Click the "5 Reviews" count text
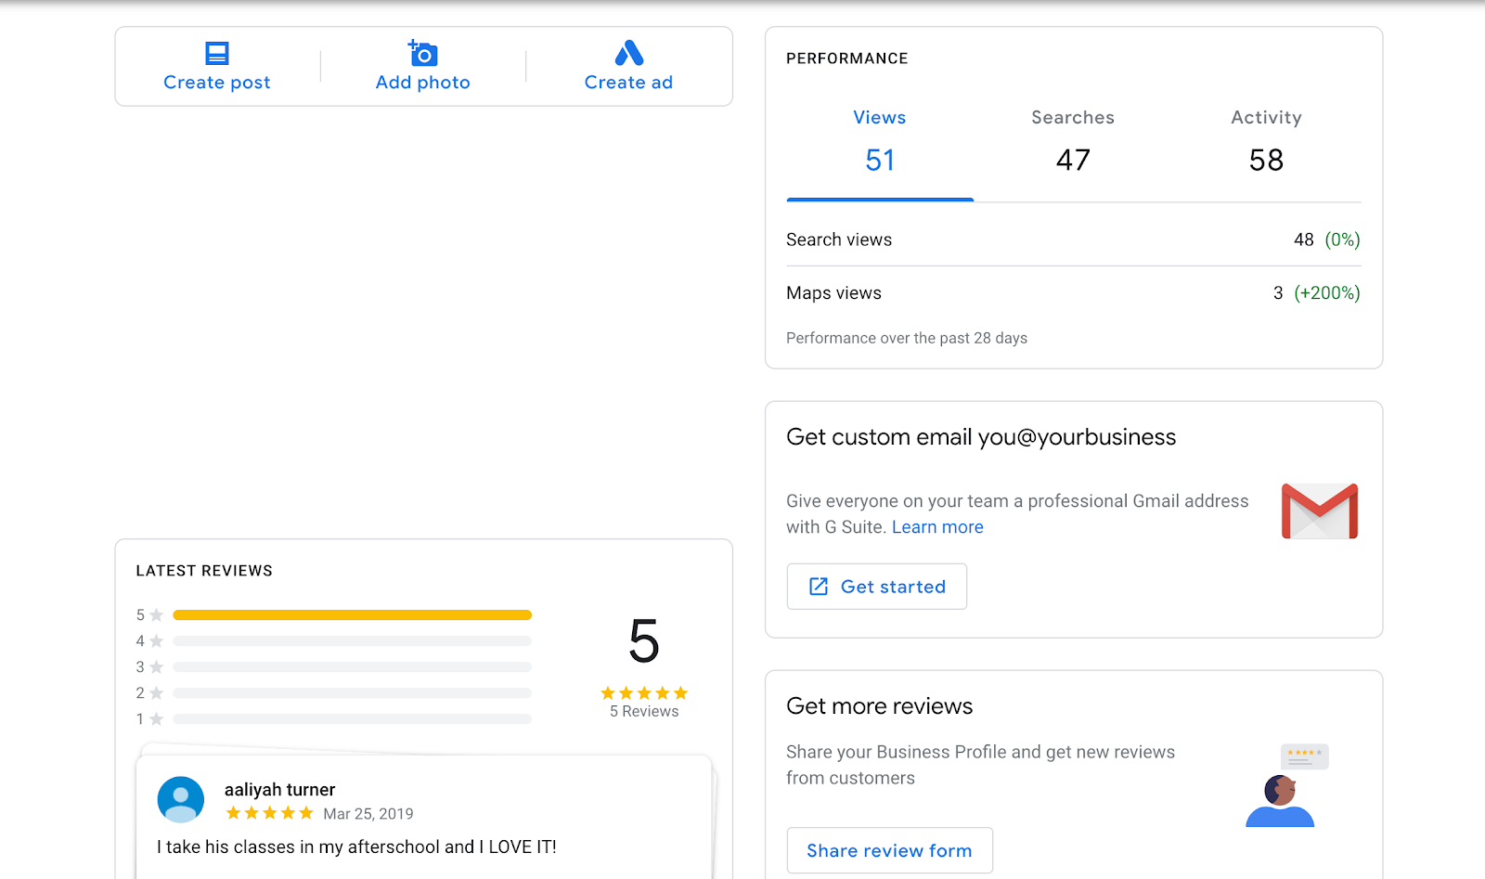The image size is (1485, 879). click(x=644, y=712)
